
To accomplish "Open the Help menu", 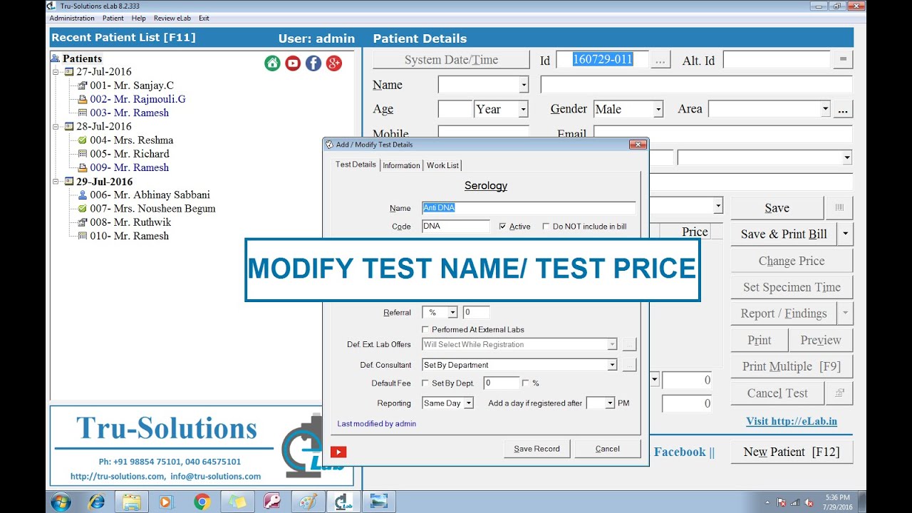I will 139,18.
